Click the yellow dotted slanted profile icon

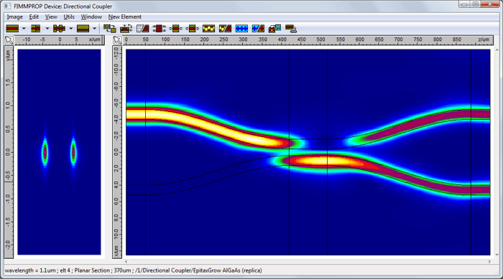point(225,29)
